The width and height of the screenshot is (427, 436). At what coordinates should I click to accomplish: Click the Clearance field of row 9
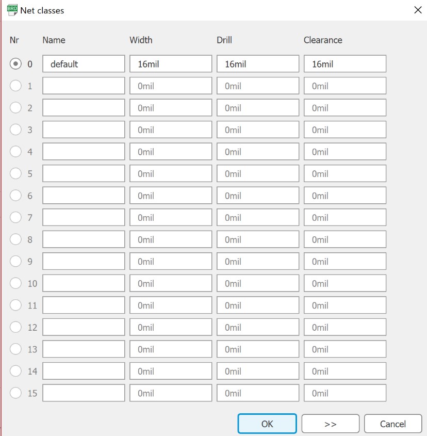tap(344, 262)
